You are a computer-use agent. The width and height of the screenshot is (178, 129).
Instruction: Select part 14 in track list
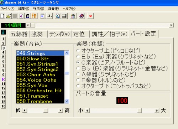pyautogui.click(x=3, y=97)
